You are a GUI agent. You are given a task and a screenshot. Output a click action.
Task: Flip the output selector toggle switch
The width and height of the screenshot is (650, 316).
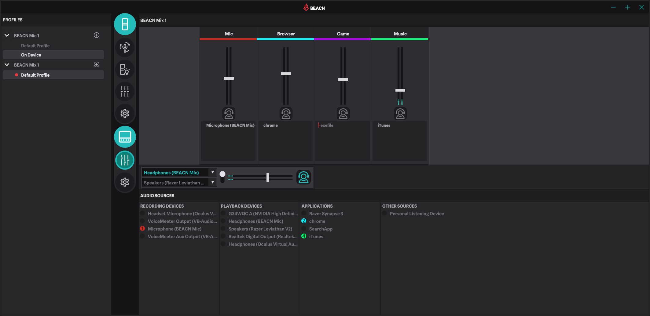[x=222, y=177]
